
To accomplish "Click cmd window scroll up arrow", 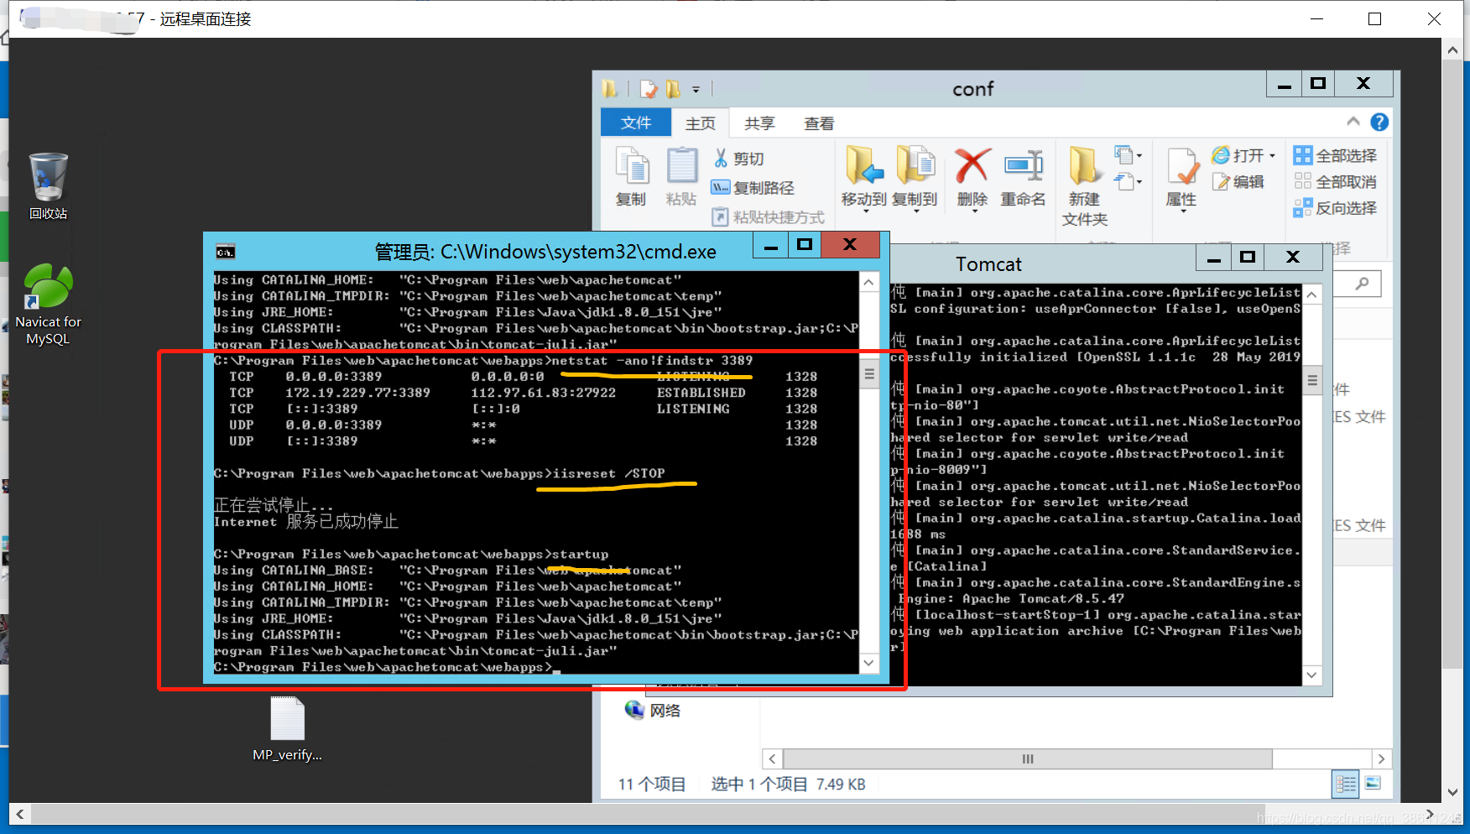I will [869, 283].
